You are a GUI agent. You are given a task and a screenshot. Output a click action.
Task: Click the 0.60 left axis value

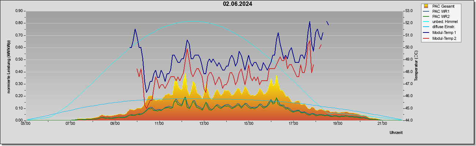(19, 47)
